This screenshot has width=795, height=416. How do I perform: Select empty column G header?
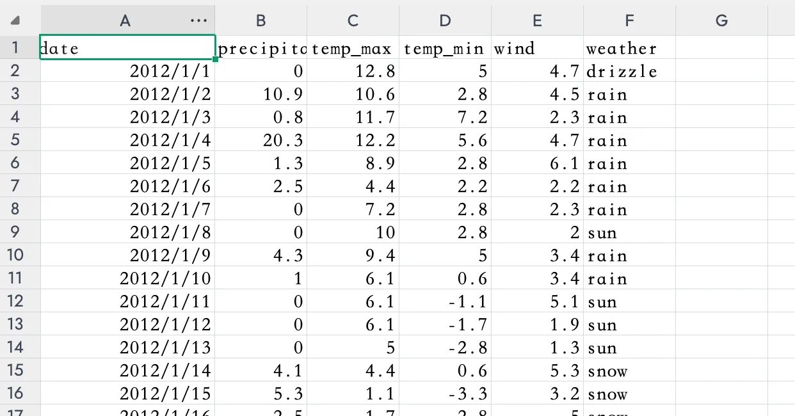coord(721,20)
